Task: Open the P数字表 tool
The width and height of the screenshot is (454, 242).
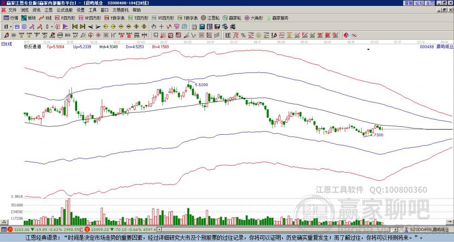Action: 115,18
